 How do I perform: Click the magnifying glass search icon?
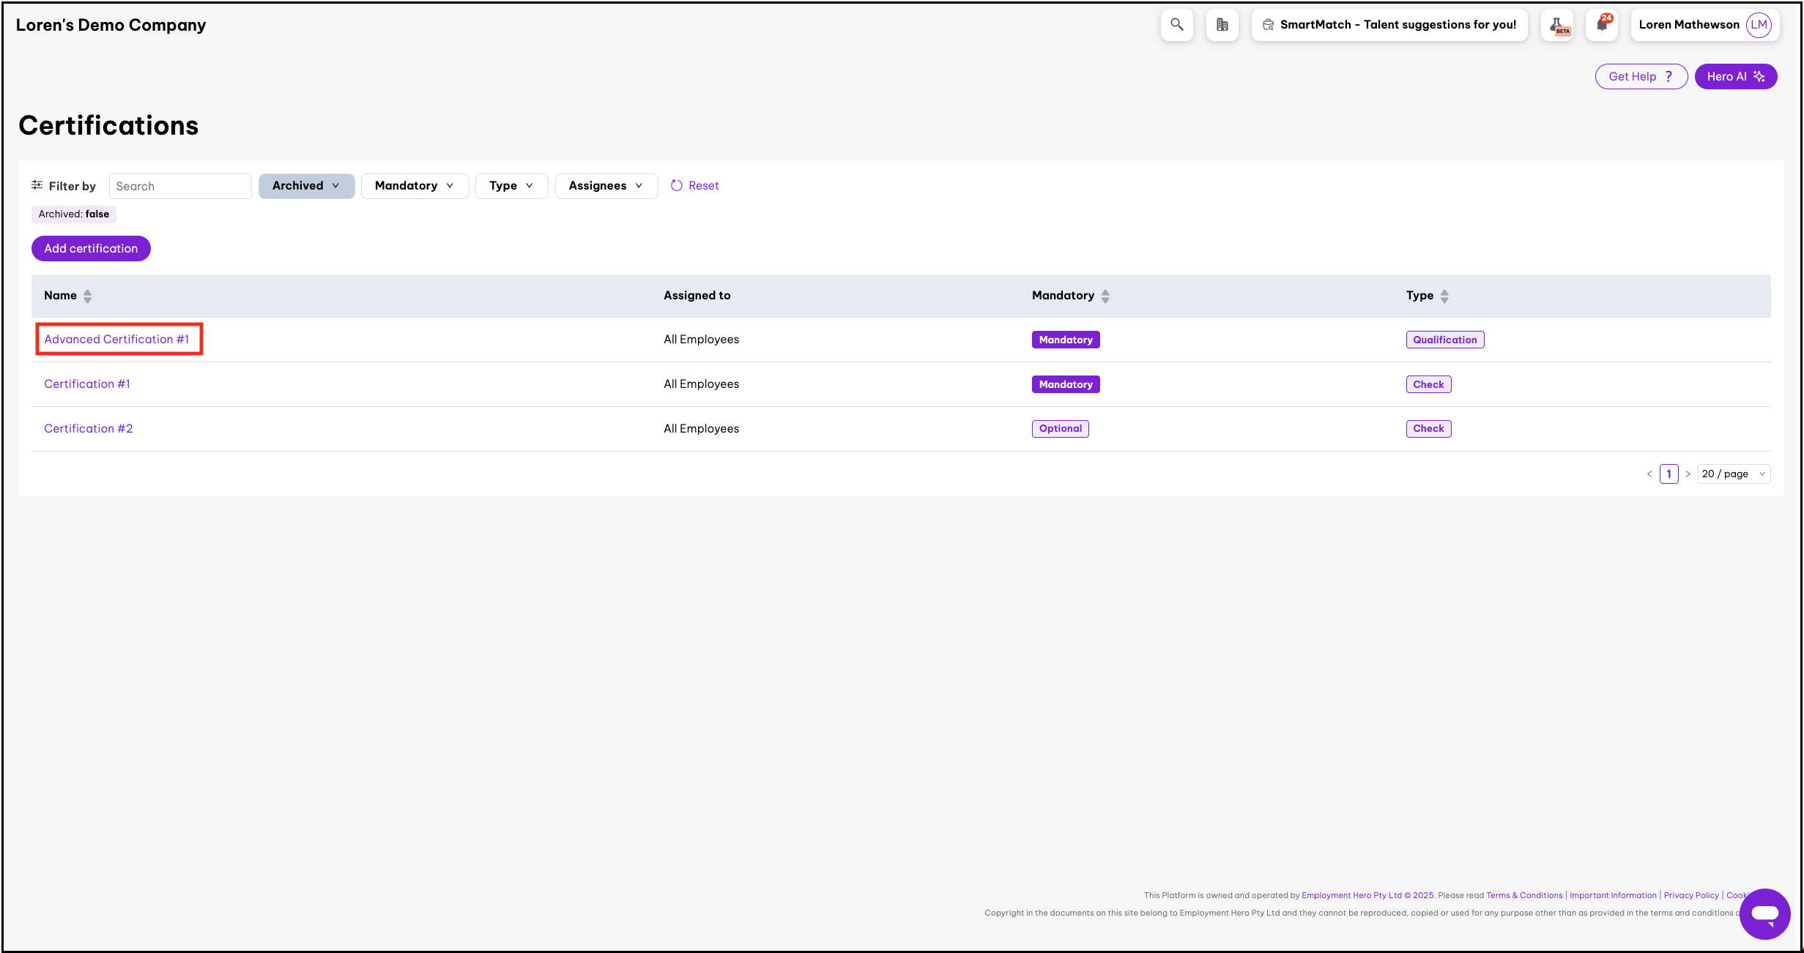coord(1176,25)
